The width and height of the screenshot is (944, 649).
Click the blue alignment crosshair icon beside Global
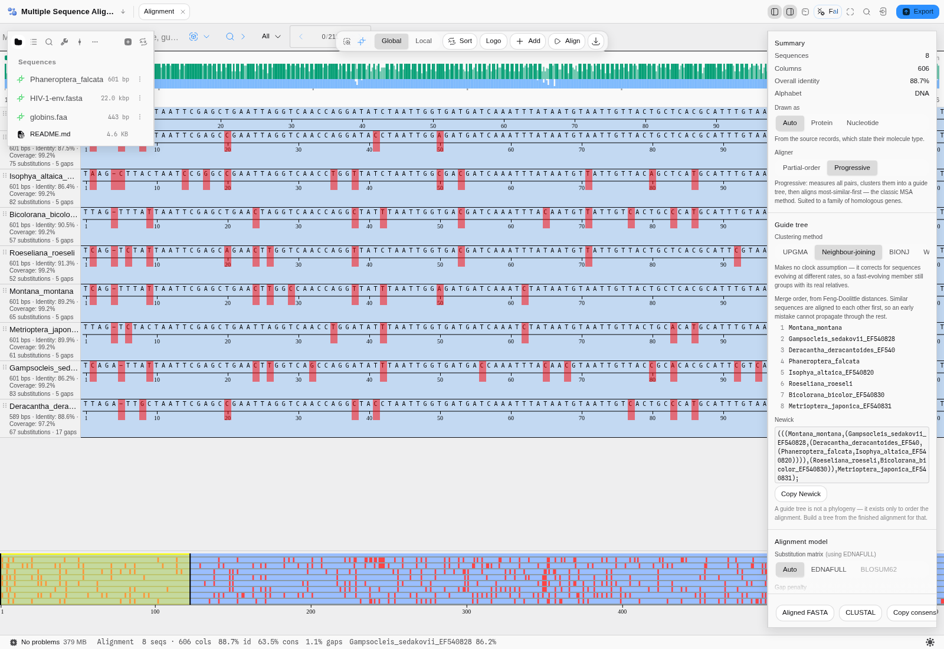[362, 41]
